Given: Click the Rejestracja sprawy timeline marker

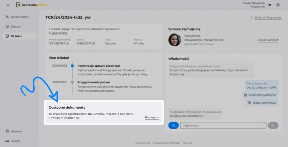Looking at the screenshot, I should tap(72, 66).
